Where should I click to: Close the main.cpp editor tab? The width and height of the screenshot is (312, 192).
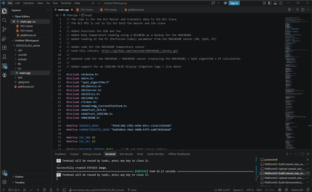tap(72, 10)
